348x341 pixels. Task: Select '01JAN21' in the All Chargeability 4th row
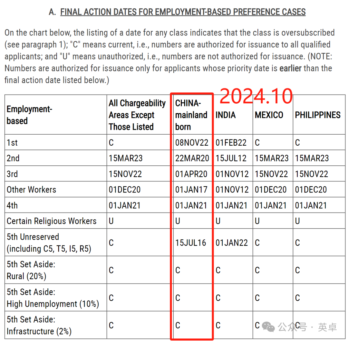point(125,205)
